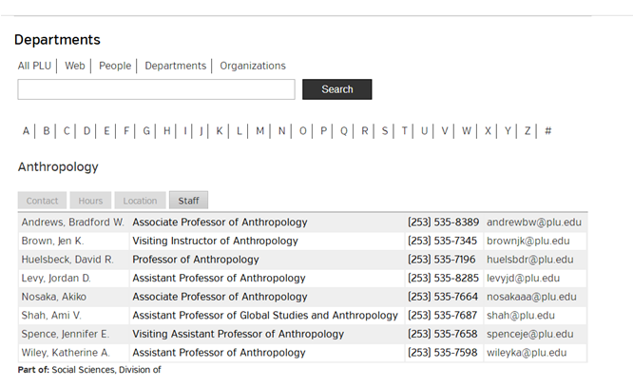Select the Organizations search scope
Image resolution: width=633 pixels, height=387 pixels.
253,66
